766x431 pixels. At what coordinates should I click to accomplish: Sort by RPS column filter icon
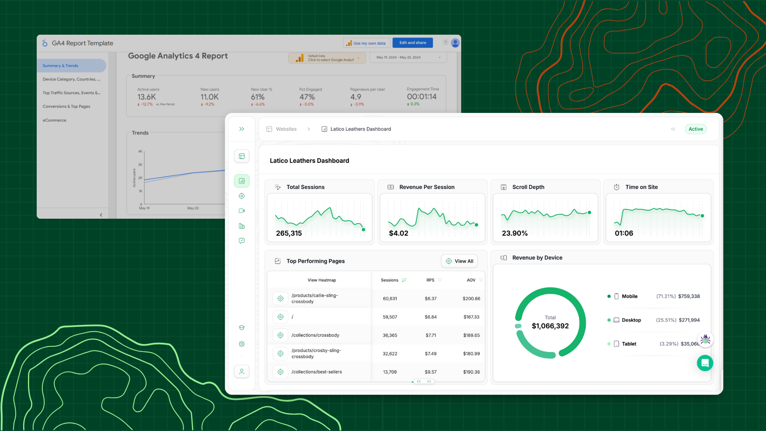pyautogui.click(x=440, y=280)
